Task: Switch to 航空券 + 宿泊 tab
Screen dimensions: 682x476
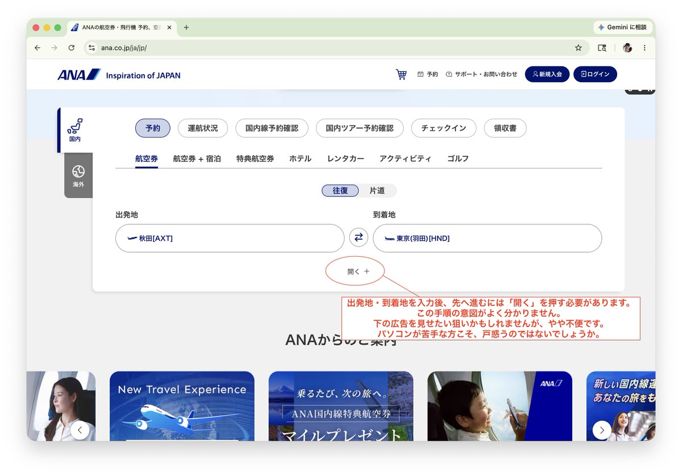Action: [x=197, y=159]
